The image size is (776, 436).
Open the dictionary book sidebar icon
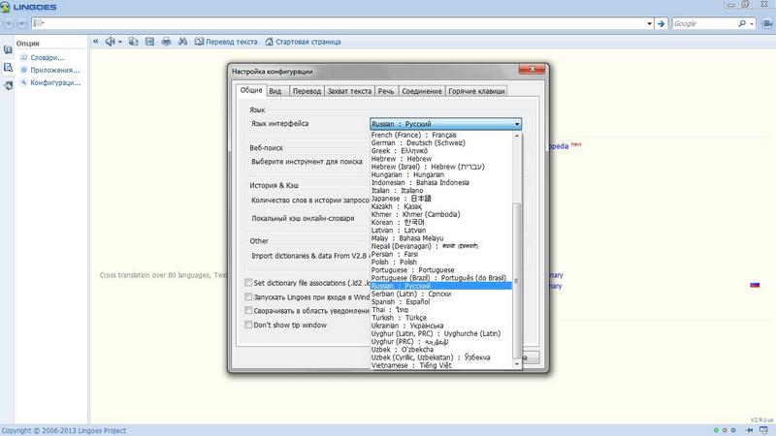(8, 49)
